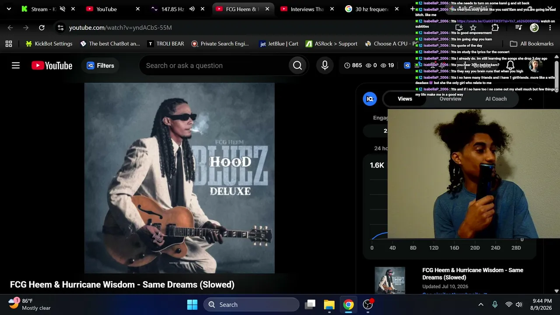Viewport: 560px width, 315px height.
Task: Go back using the browser back arrow
Action: (10, 28)
